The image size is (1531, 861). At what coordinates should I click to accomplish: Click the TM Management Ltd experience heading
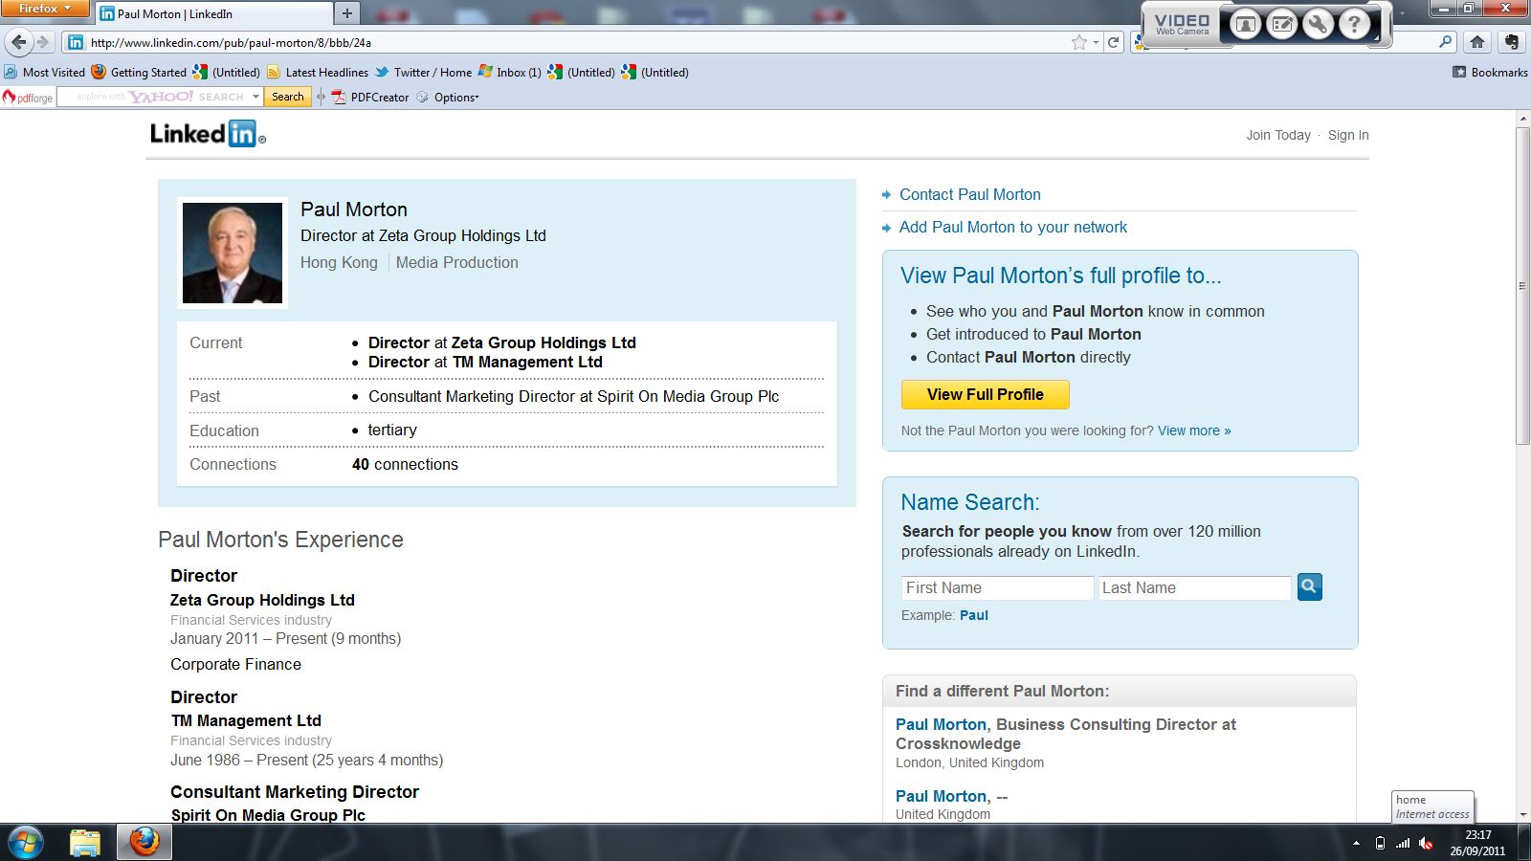[x=246, y=720]
